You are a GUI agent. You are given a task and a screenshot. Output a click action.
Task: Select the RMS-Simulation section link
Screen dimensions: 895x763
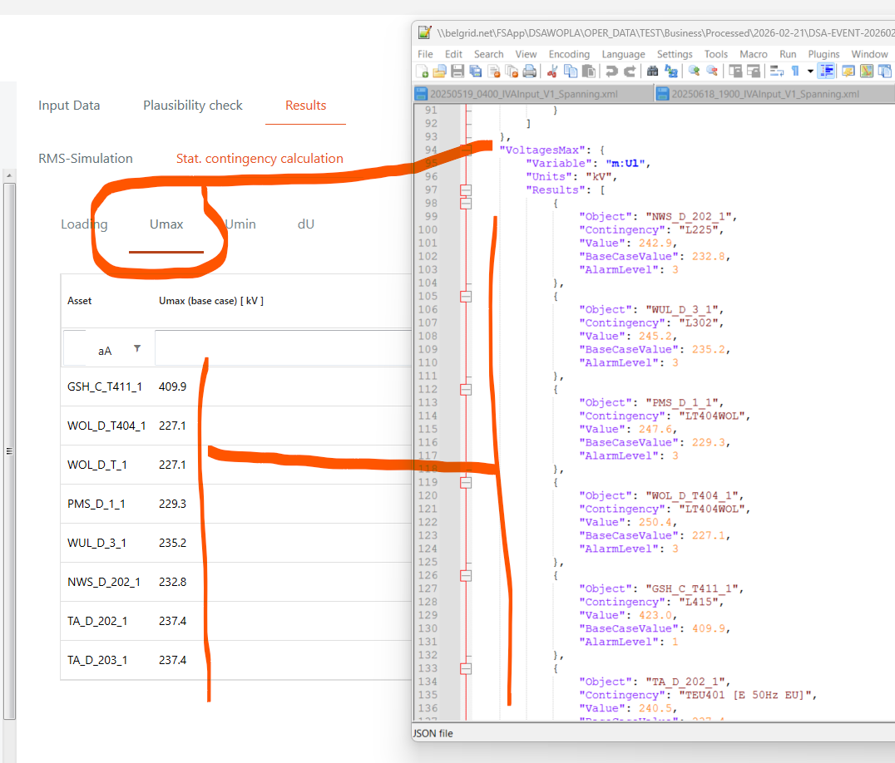[86, 159]
